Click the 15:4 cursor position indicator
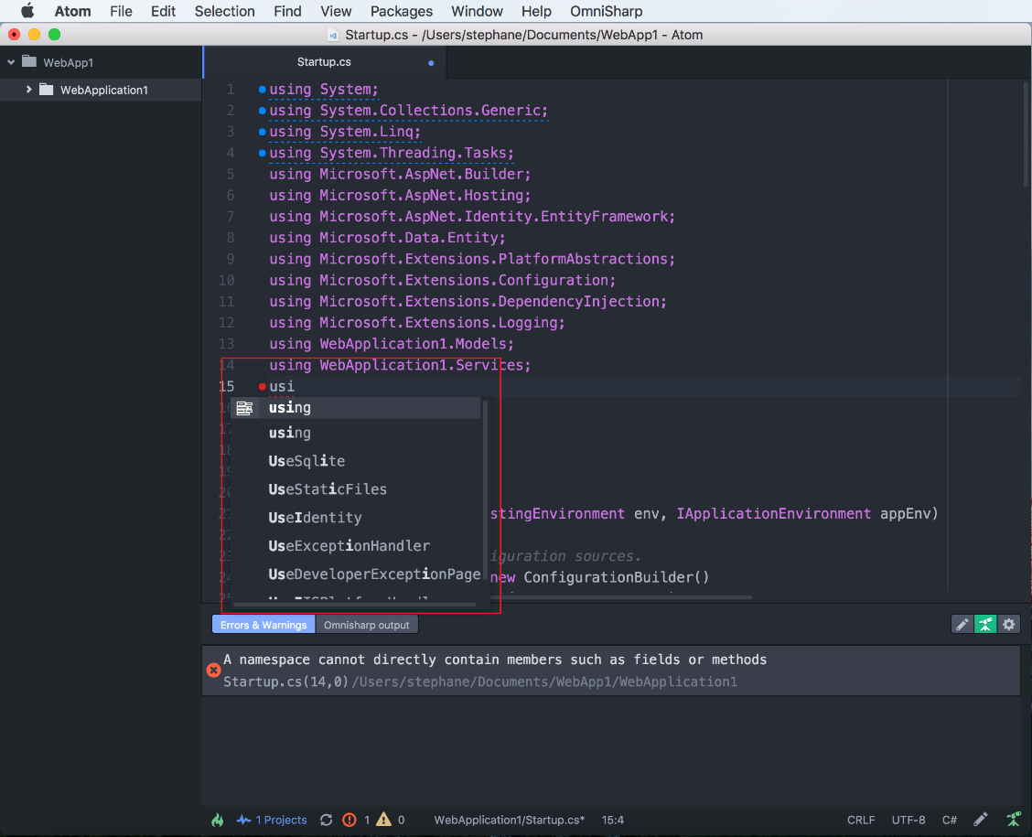This screenshot has width=1032, height=837. [613, 820]
